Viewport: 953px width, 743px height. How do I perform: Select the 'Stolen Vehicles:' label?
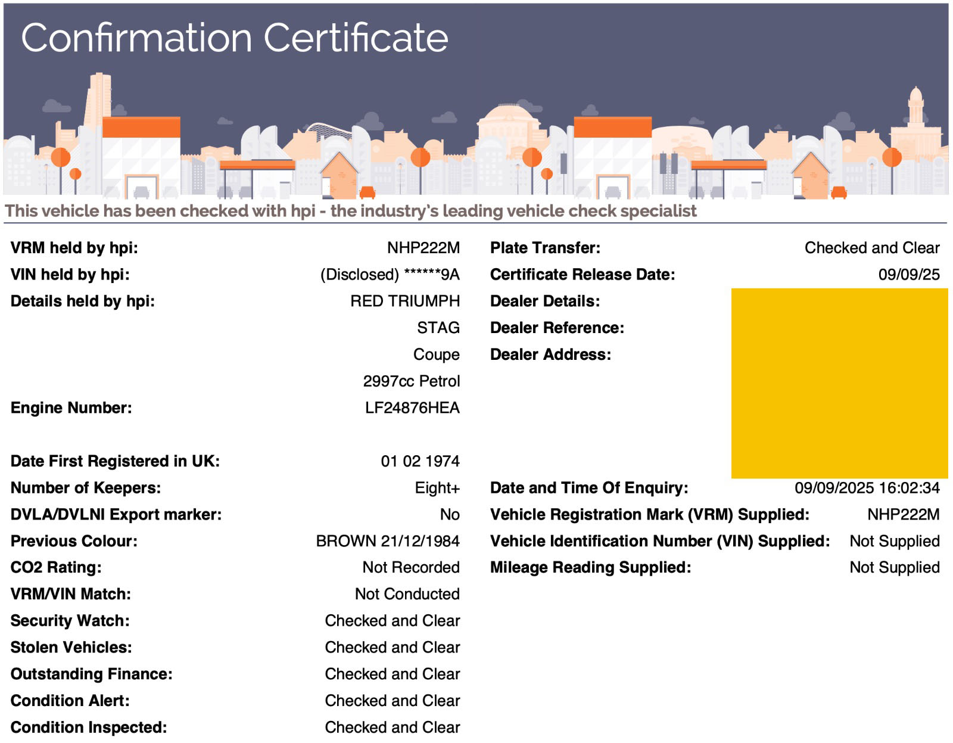tap(71, 648)
